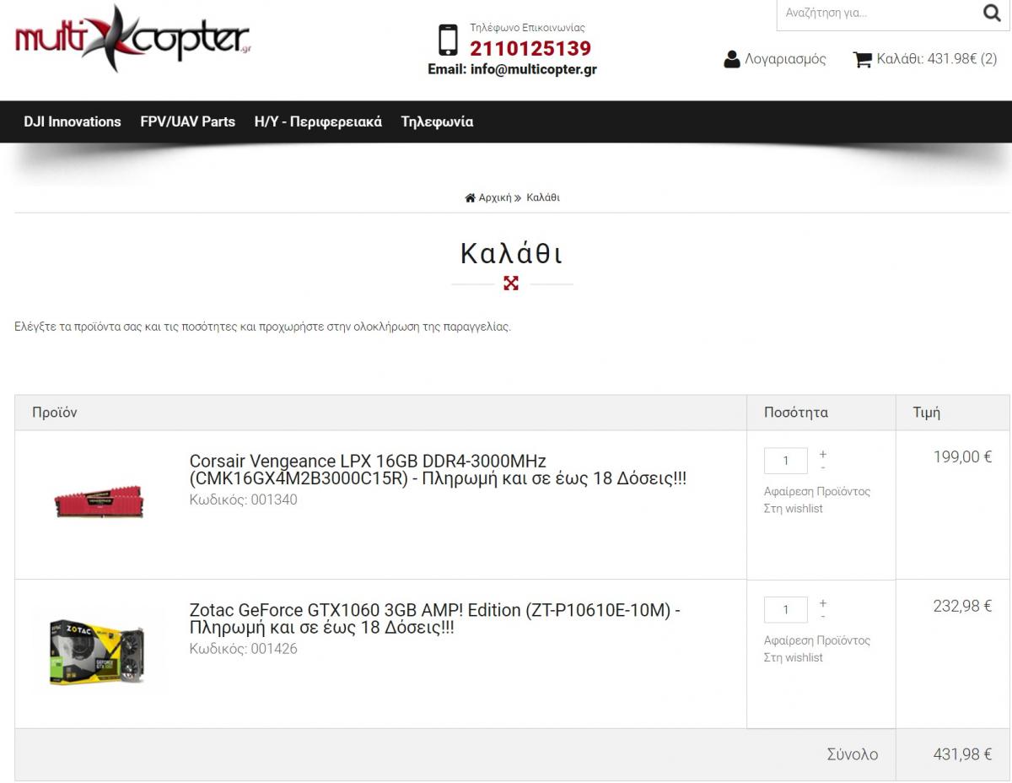The image size is (1012, 783).
Task: Remove Corsair product via Αφαίρεση Προϊόντος
Action: 817,491
